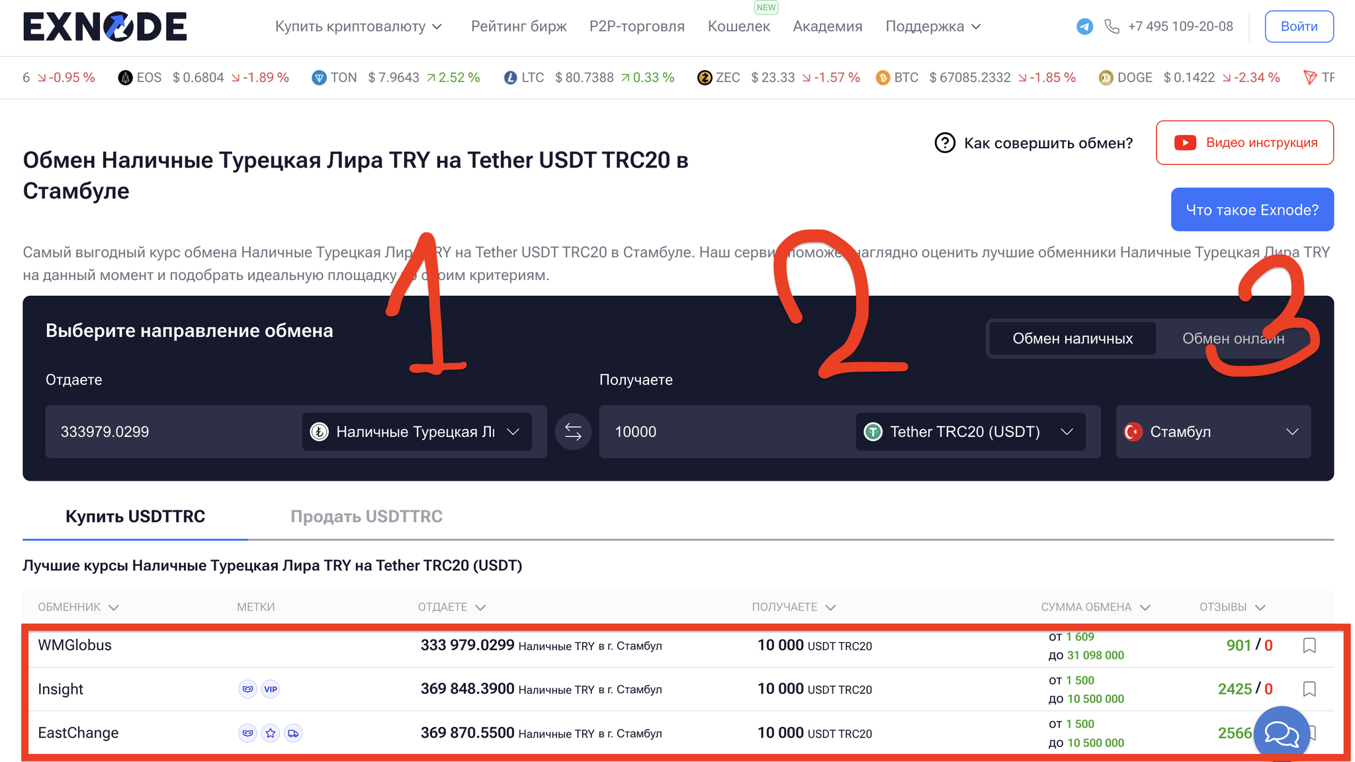1355x762 pixels.
Task: Click the Exnode logo
Action: pos(105,26)
